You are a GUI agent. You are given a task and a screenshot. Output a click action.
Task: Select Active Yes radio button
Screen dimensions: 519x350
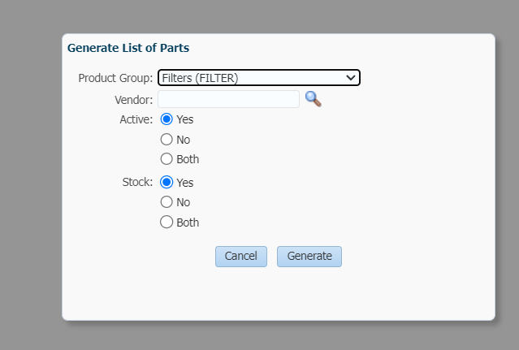[x=167, y=119]
